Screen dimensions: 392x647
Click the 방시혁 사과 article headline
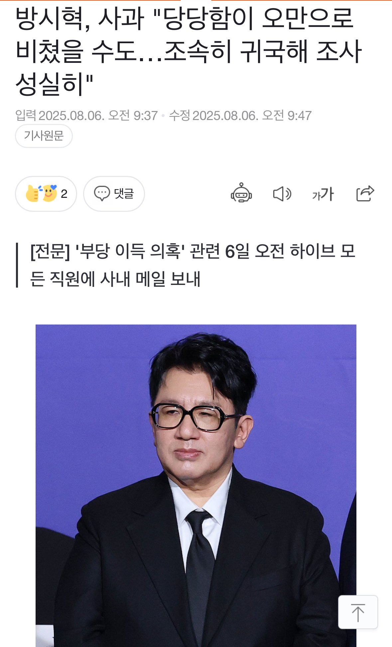pos(189,51)
